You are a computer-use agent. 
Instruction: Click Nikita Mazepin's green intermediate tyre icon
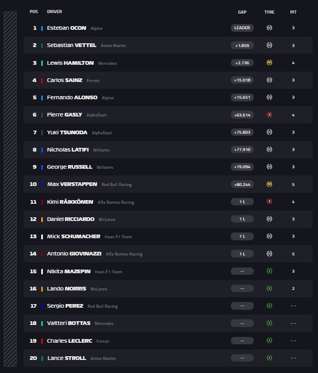[269, 271]
